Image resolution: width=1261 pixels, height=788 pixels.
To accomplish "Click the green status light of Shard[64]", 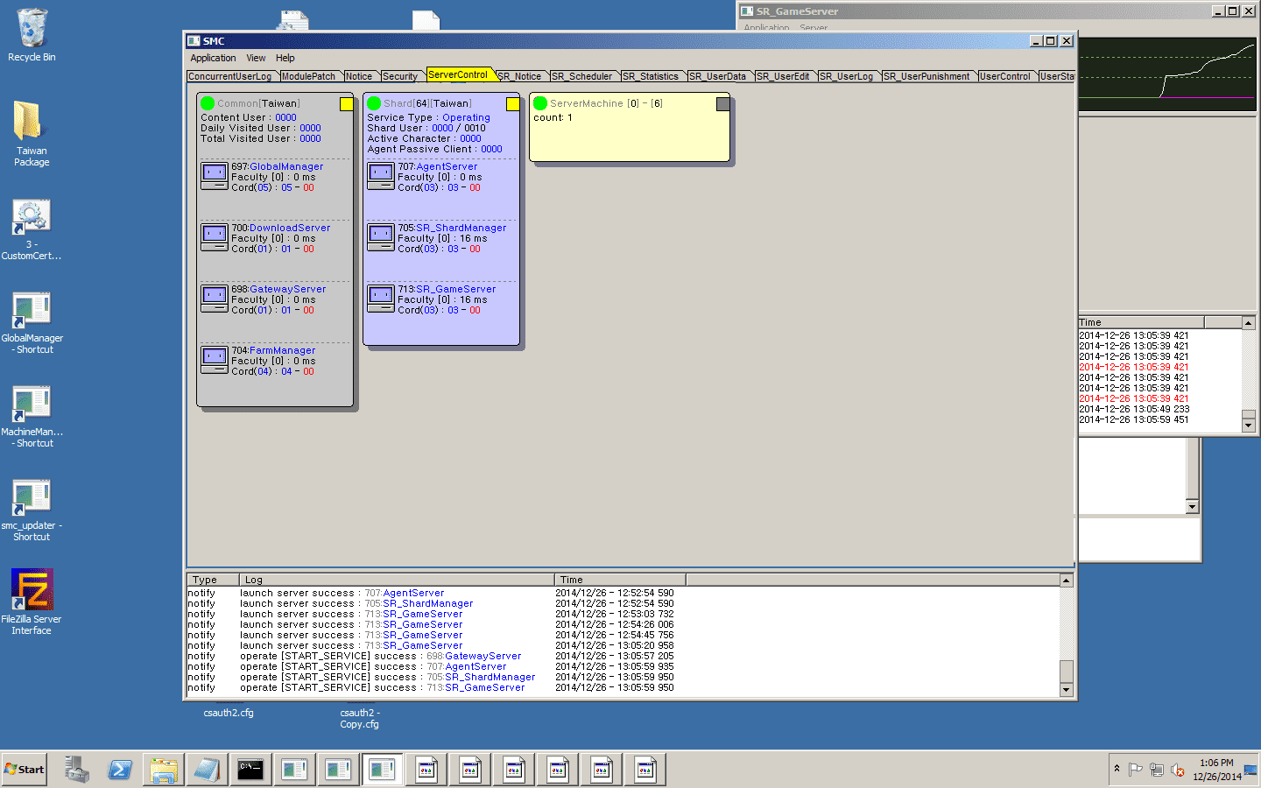I will [x=374, y=103].
